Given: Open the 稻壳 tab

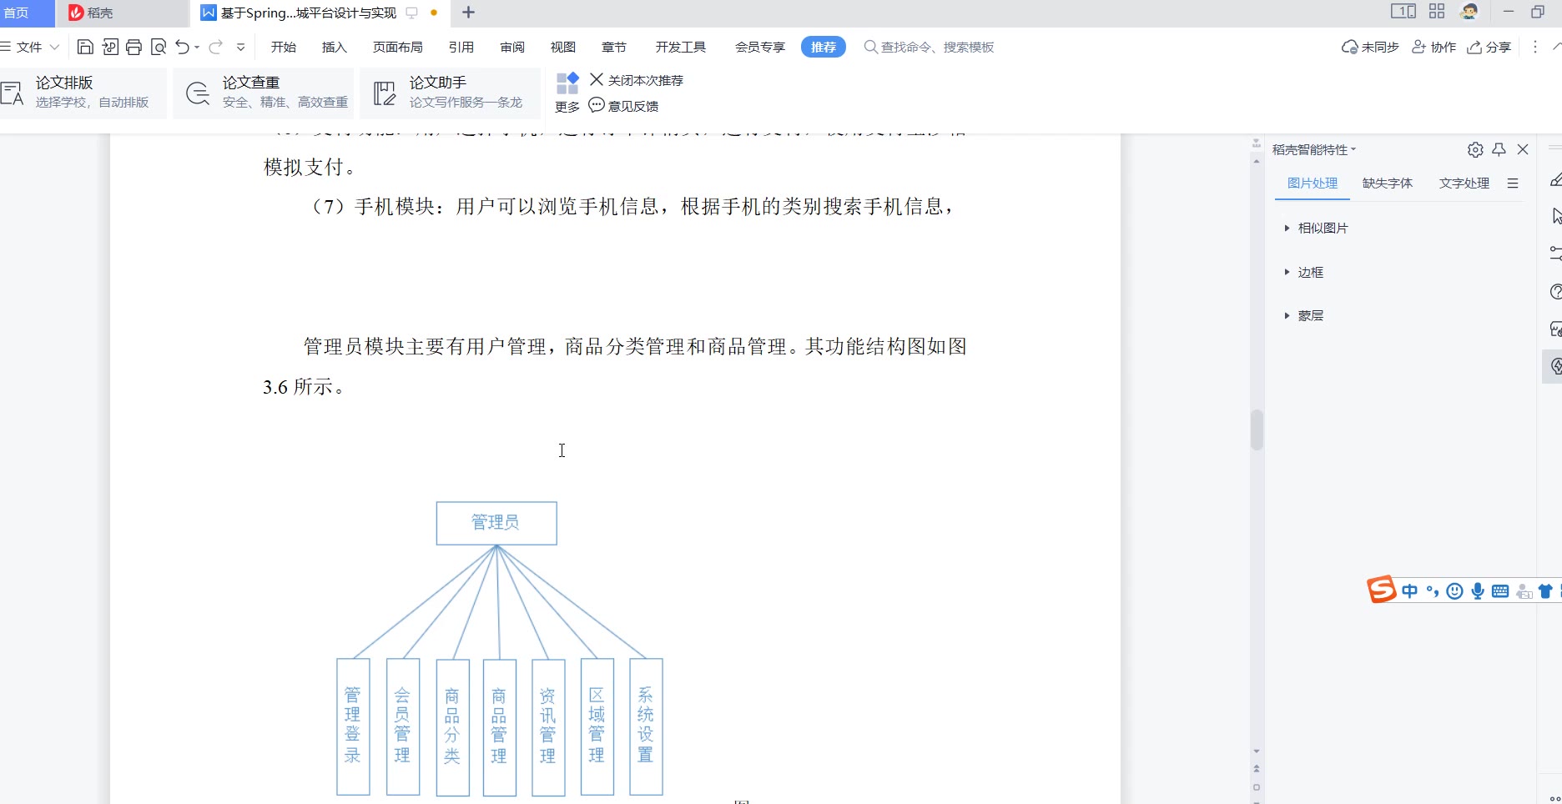Looking at the screenshot, I should (x=123, y=13).
